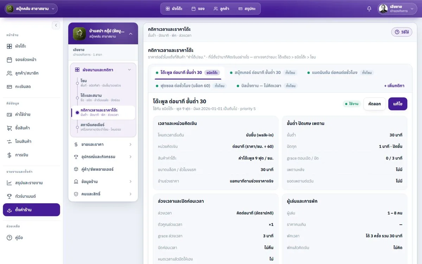Open ค่าใช้จ่าย in sidebar
The width and height of the screenshot is (422, 264).
(31, 114)
